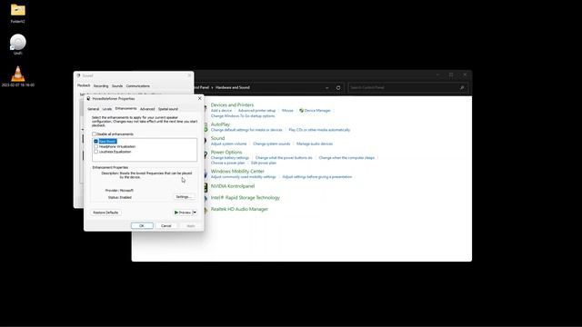This screenshot has height=327, width=582.
Task: Open NVIDIA Kontrolpanel link
Action: click(x=233, y=186)
